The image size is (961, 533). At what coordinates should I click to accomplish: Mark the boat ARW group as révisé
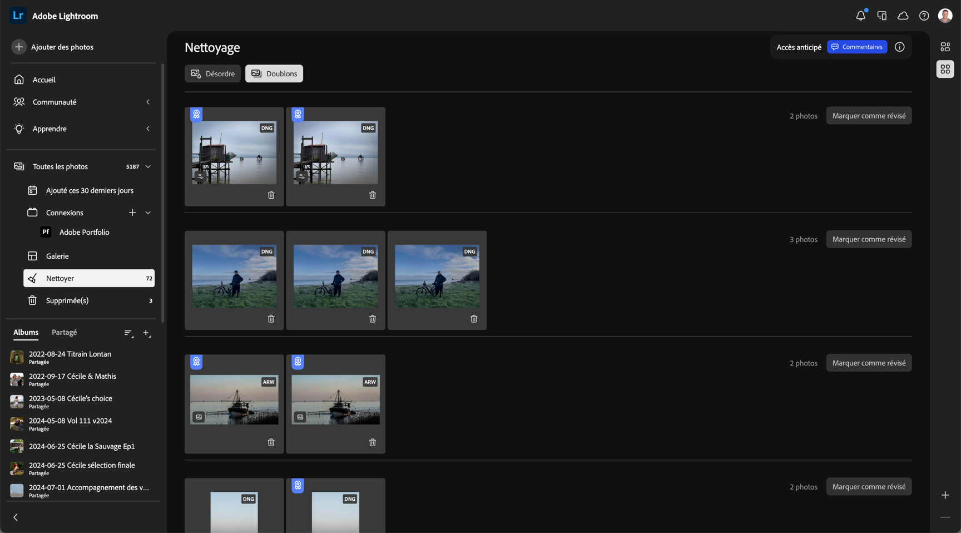869,363
